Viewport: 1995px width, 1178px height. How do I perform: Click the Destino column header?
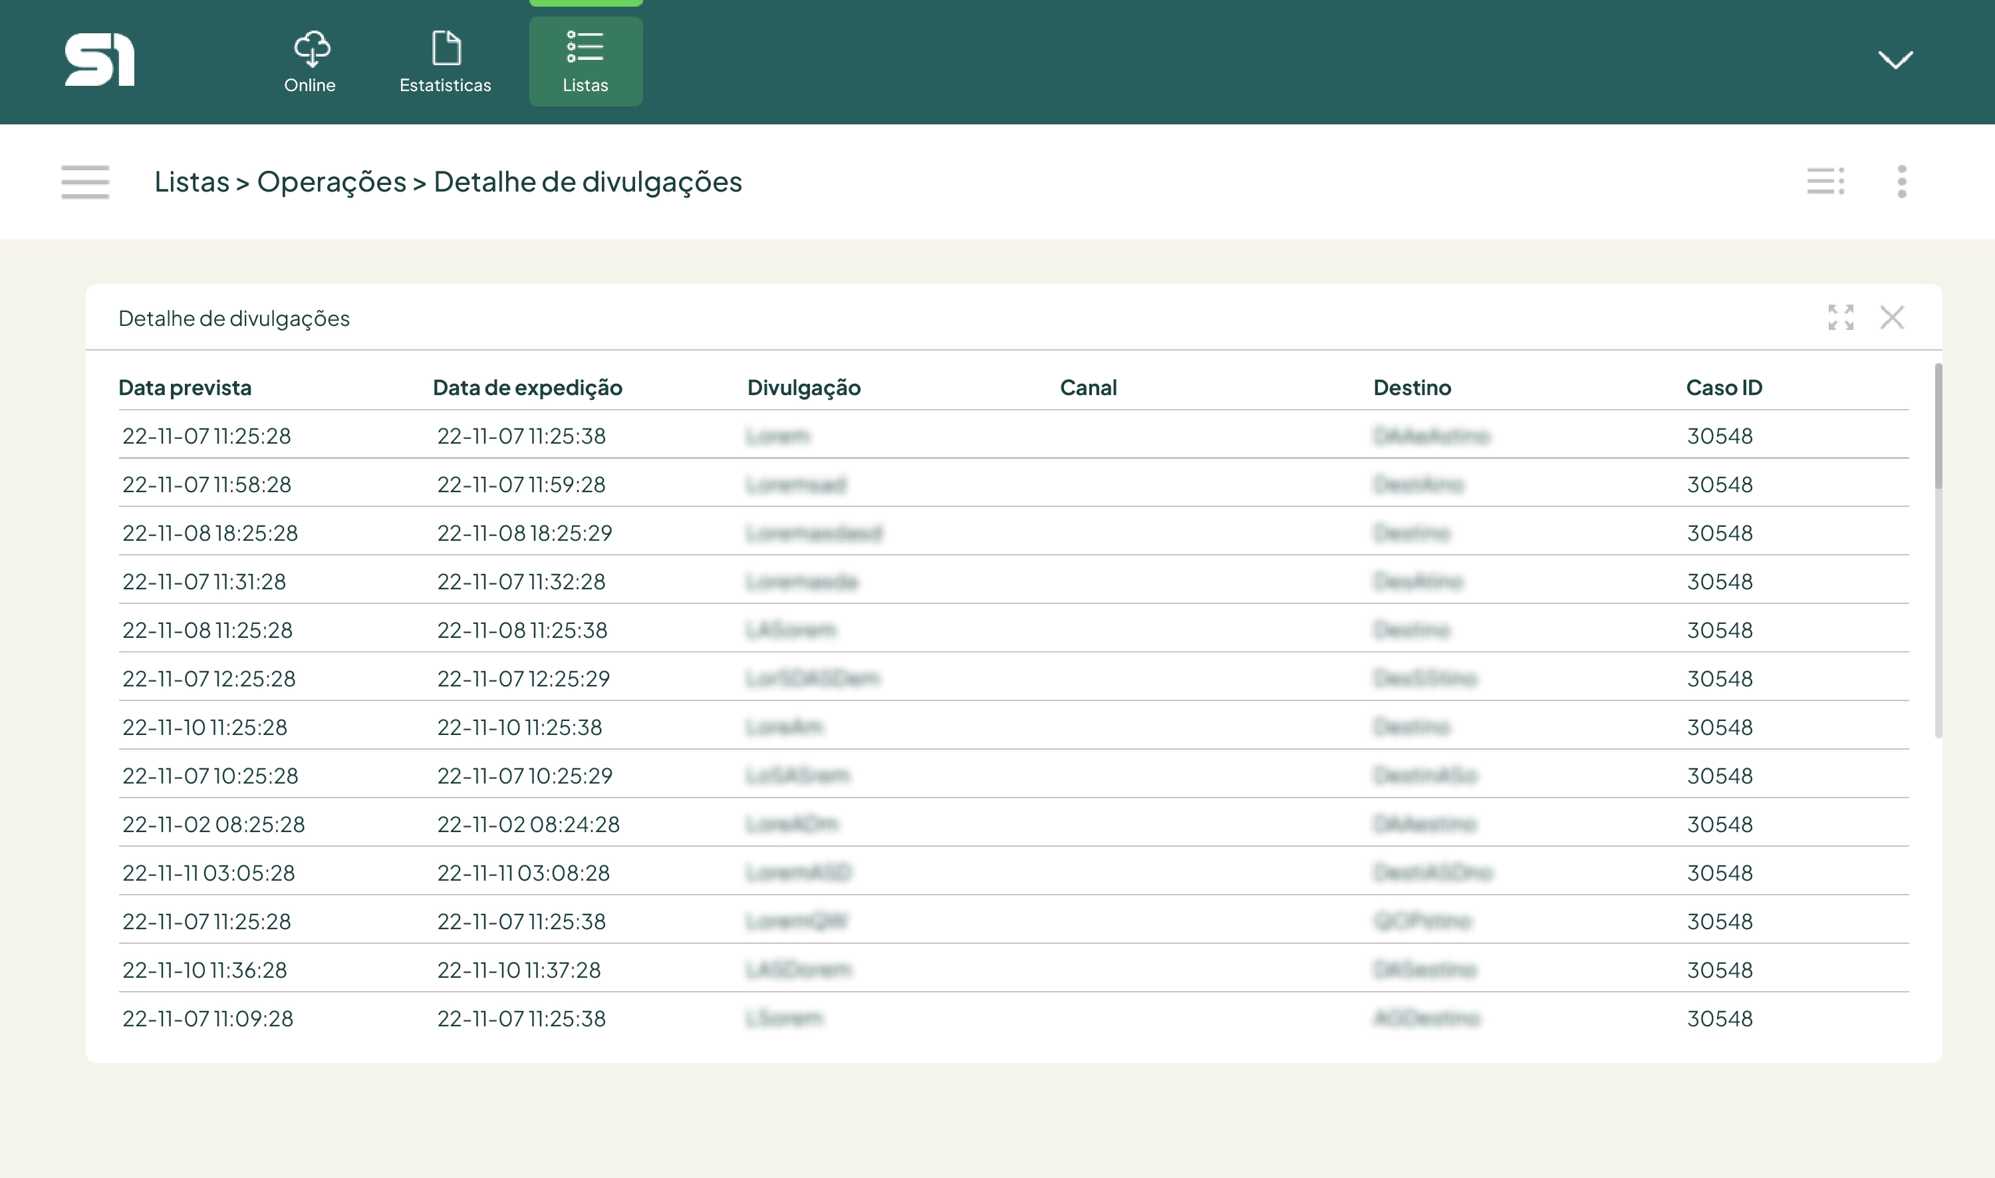[1412, 387]
